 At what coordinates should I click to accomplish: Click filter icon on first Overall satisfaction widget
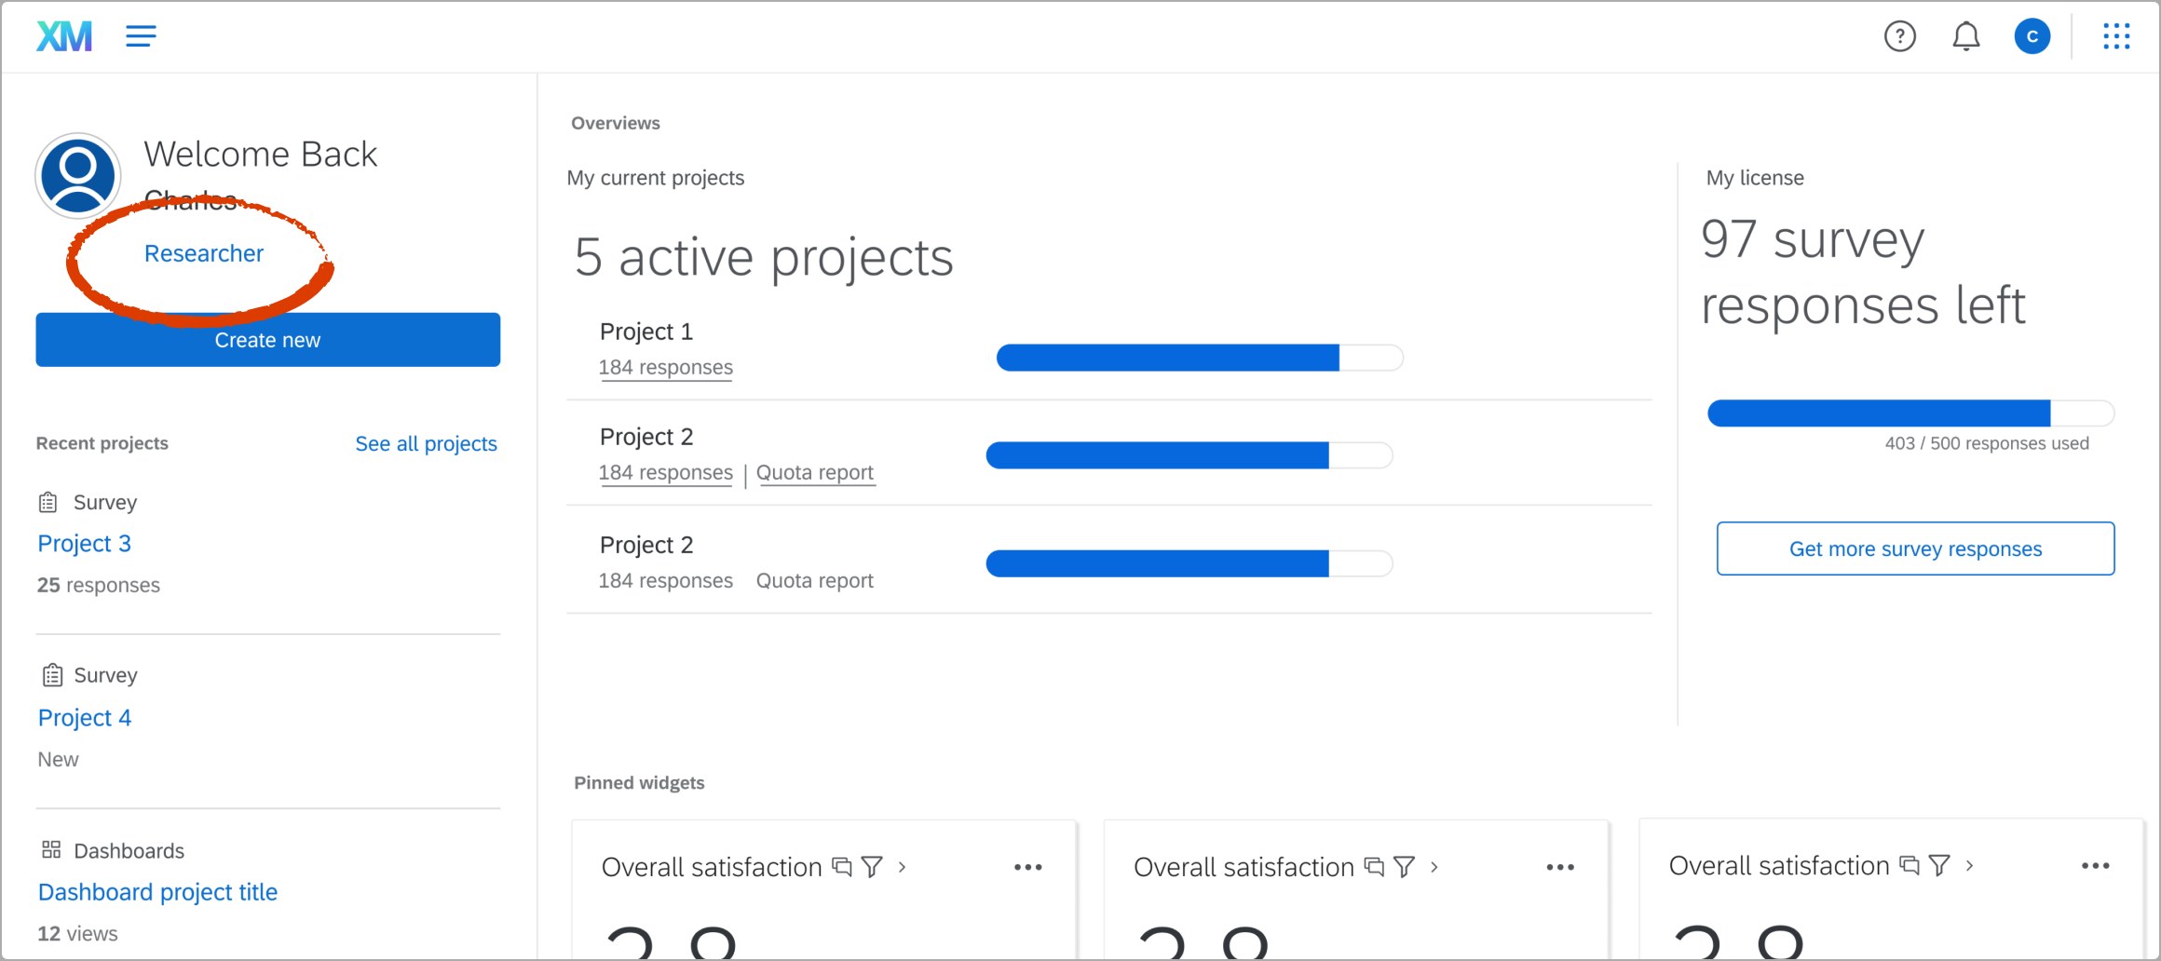coord(872,867)
